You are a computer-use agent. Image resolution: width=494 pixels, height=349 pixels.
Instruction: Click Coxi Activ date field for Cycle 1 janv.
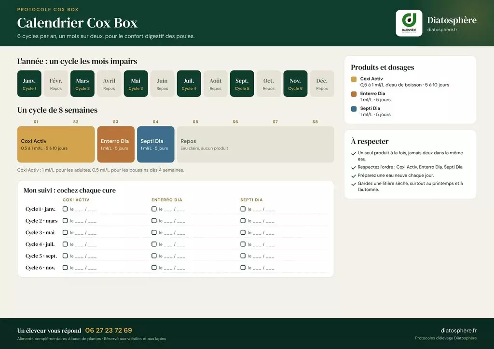point(83,209)
